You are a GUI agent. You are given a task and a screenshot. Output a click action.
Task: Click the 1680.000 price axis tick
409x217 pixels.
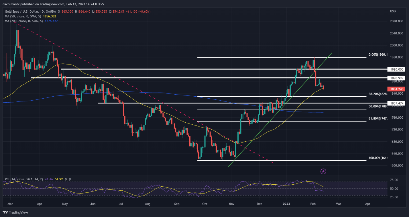click(x=396, y=142)
